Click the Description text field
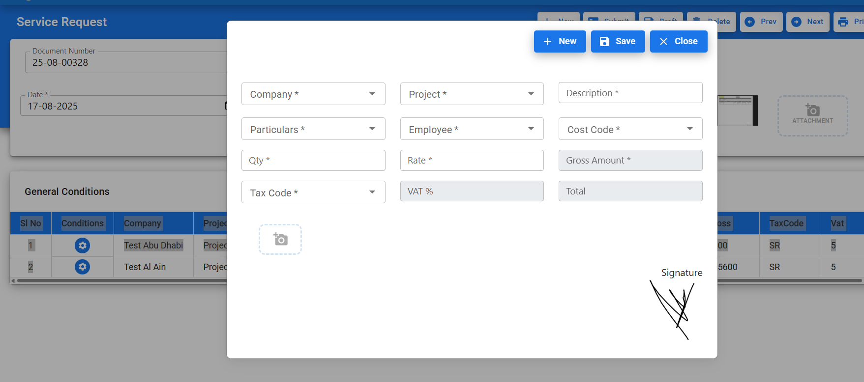This screenshot has width=864, height=382. 630,93
